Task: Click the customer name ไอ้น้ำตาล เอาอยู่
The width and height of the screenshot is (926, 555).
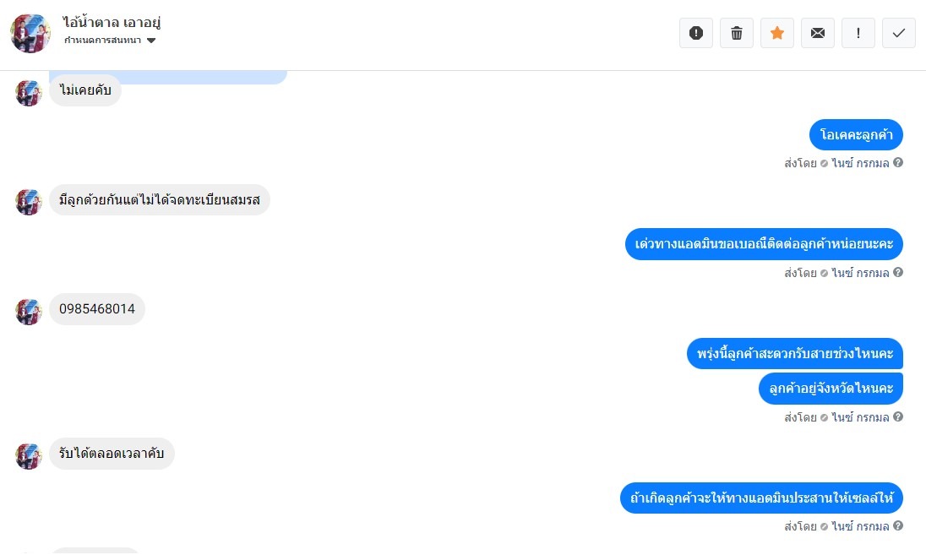Action: pyautogui.click(x=112, y=23)
